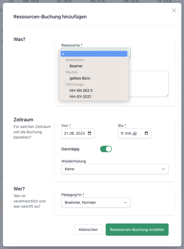Image resolution: width=184 pixels, height=249 pixels.
Task: Open the Wiederholung dropdown showing Keine
Action: coord(115,169)
